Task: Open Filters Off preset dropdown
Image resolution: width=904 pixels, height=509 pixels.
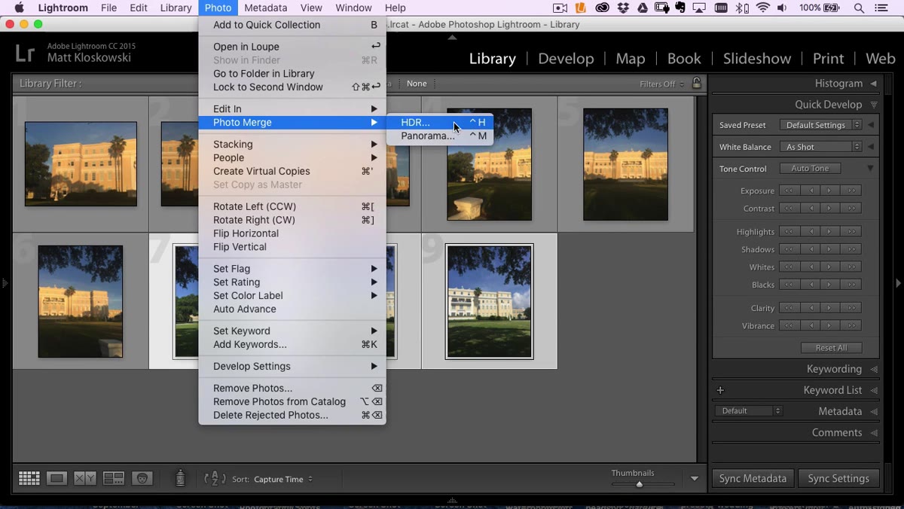Action: click(661, 84)
